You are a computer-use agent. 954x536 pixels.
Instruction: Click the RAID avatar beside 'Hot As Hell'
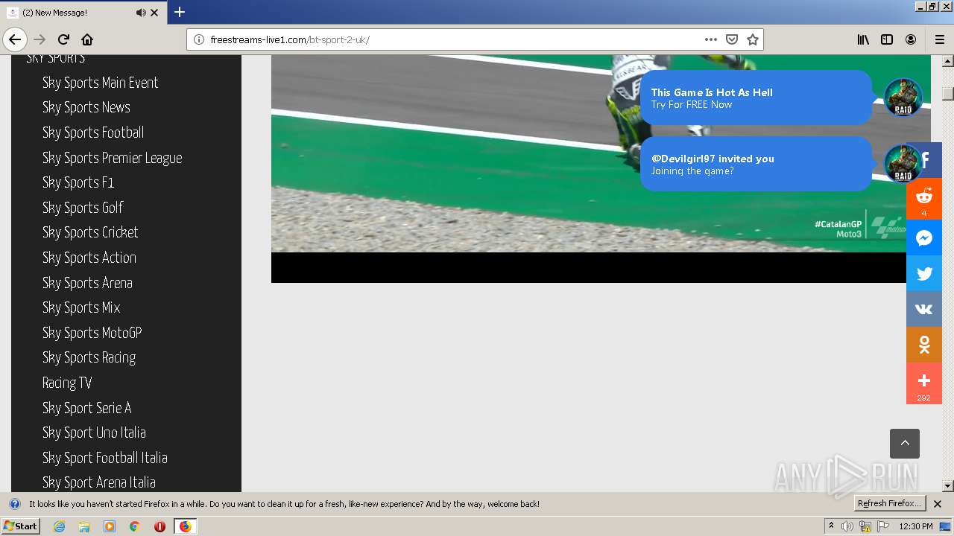click(x=903, y=97)
